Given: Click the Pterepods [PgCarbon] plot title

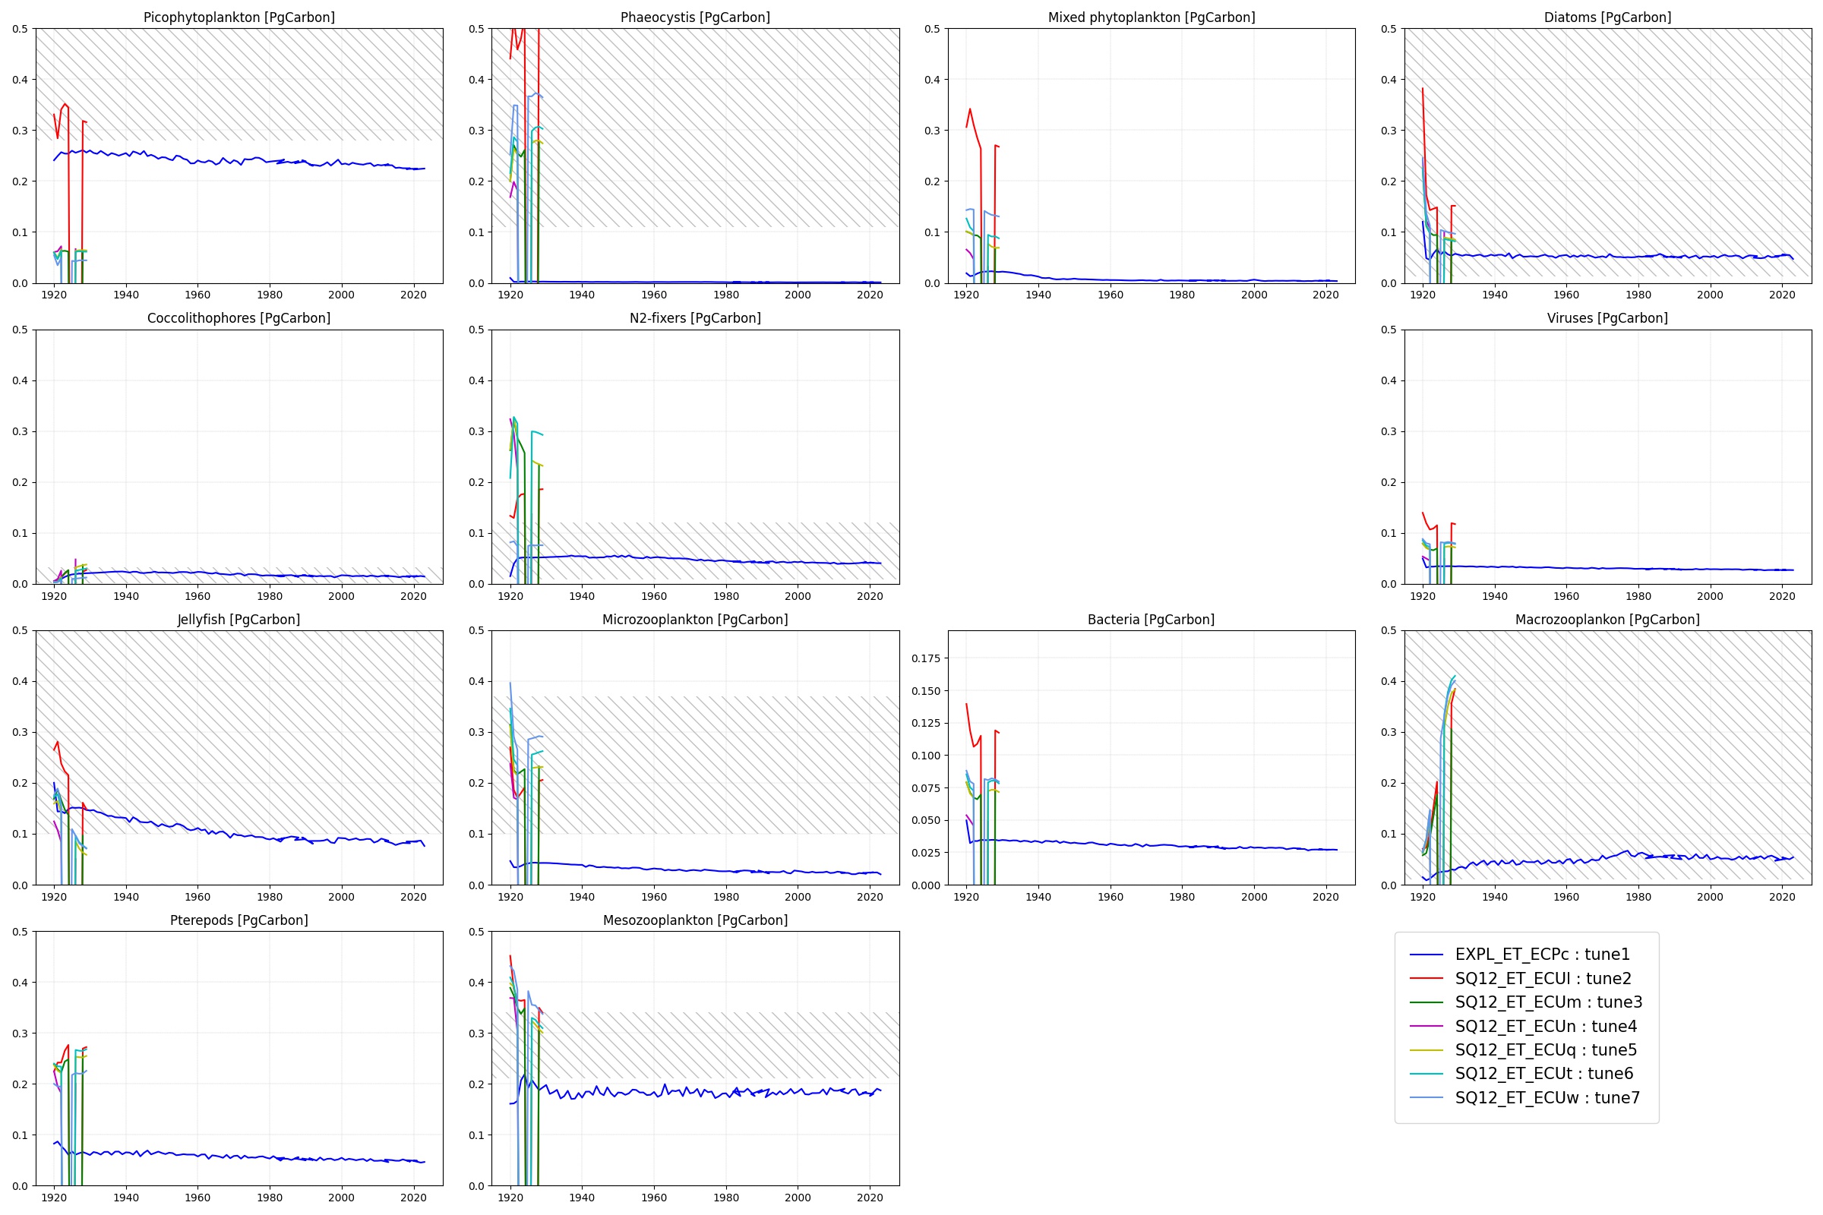Looking at the screenshot, I should point(239,920).
